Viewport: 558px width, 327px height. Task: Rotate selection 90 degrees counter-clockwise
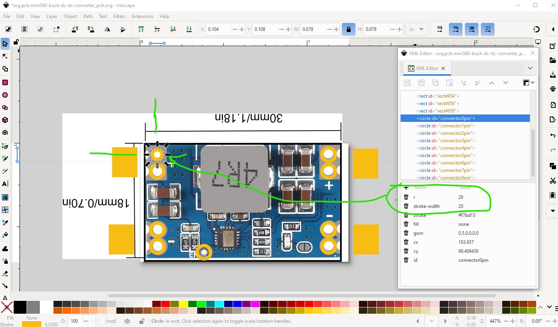click(x=75, y=29)
